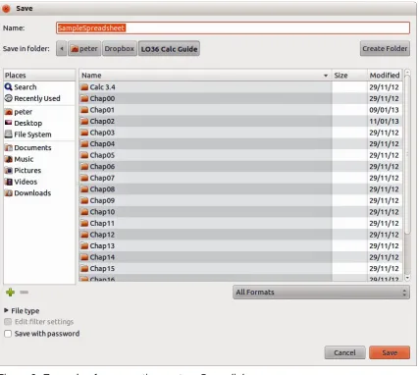Remove bookmark with the minus icon
Screen dimensions: 419x375
(x=24, y=292)
